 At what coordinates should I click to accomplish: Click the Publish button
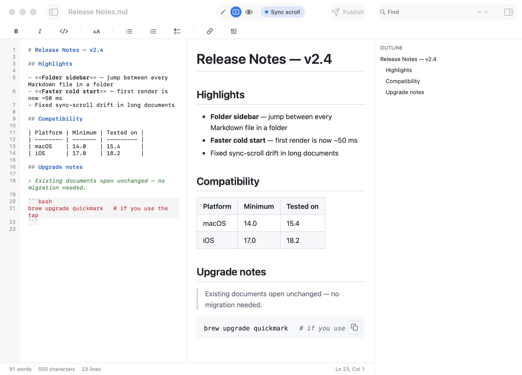pos(347,12)
